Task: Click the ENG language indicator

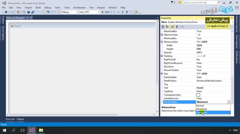Action: tap(236, 130)
